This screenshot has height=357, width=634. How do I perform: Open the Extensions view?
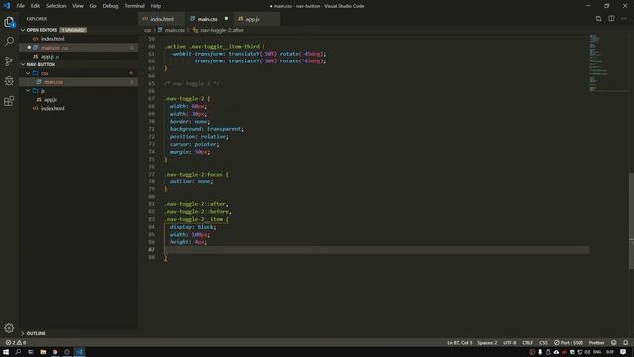pyautogui.click(x=9, y=101)
